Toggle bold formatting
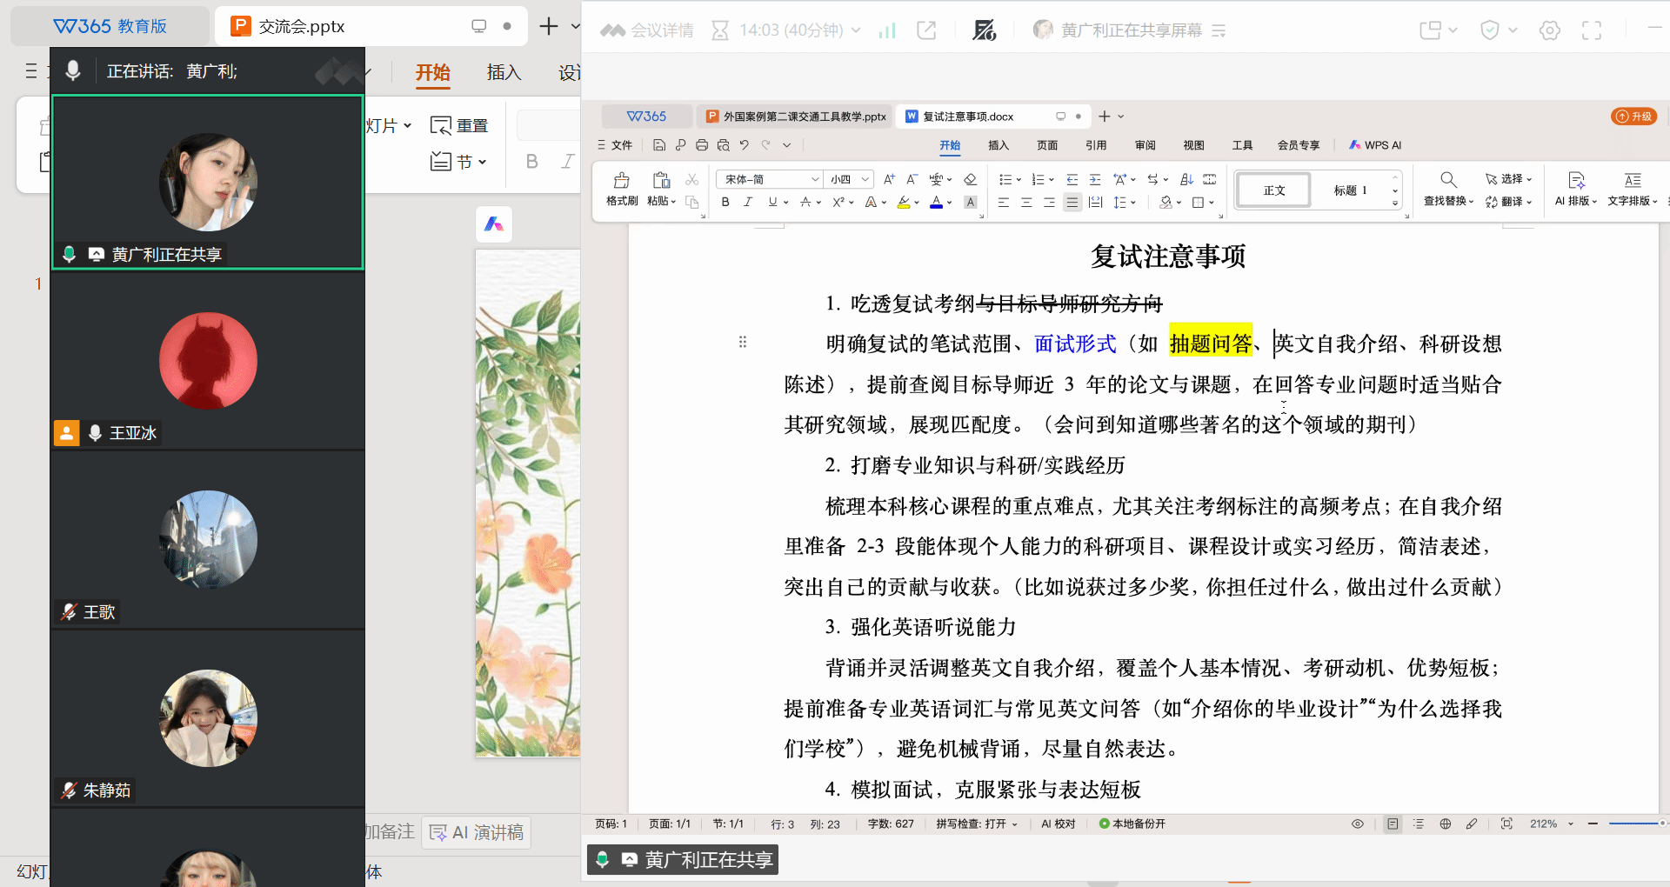Viewport: 1670px width, 887px height. (725, 203)
